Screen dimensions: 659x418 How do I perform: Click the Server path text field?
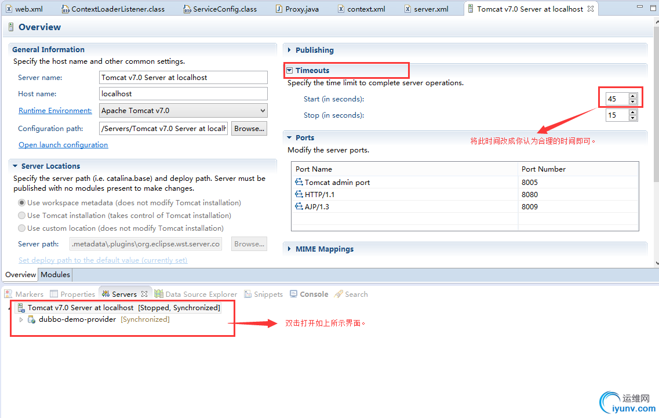pyautogui.click(x=145, y=244)
